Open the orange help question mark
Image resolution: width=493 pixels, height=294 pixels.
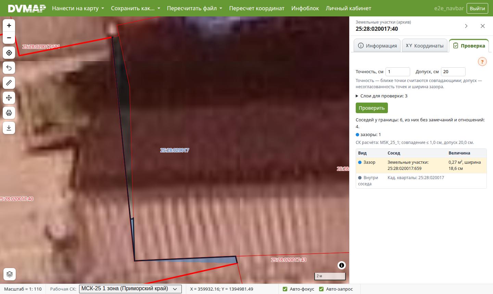click(482, 62)
